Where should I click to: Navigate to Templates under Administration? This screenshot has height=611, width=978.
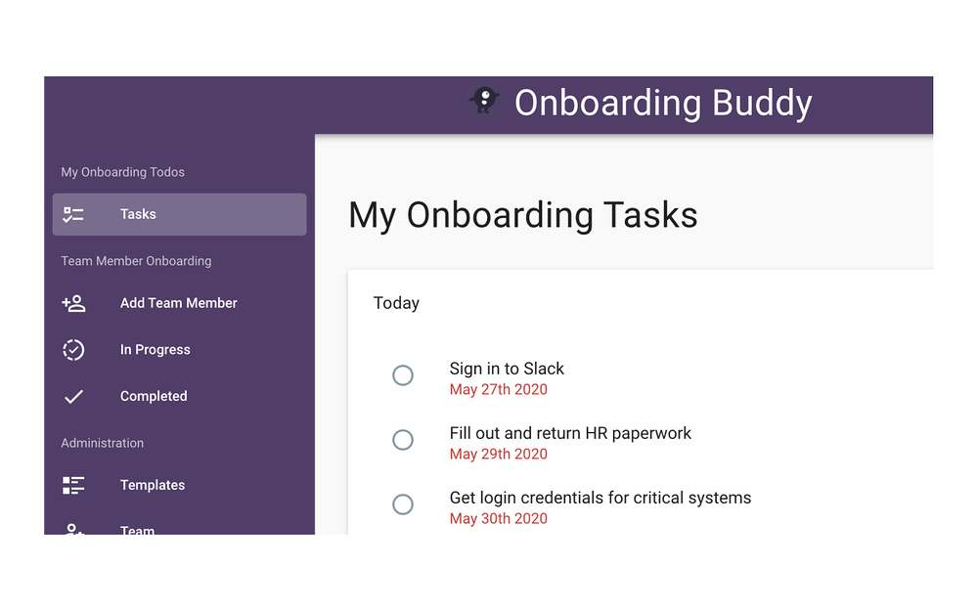[x=152, y=485]
